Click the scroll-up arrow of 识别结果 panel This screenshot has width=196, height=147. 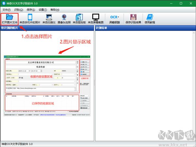click(194, 33)
